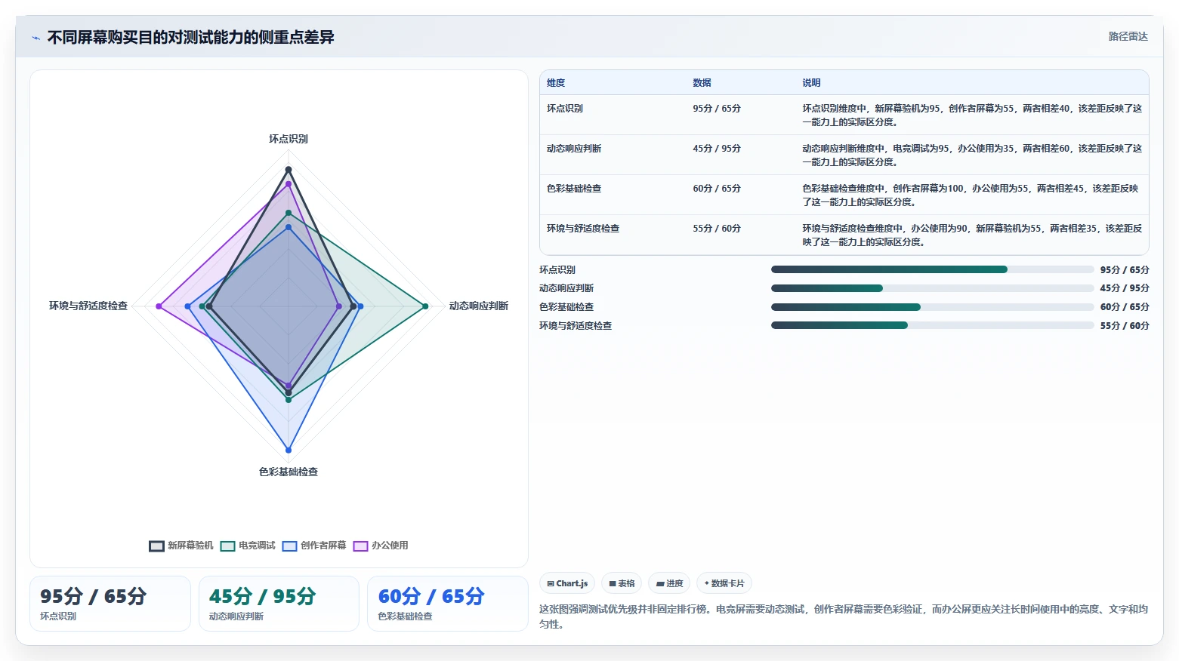Click the 45分 / 95分 label beside the progress bars

(1125, 288)
